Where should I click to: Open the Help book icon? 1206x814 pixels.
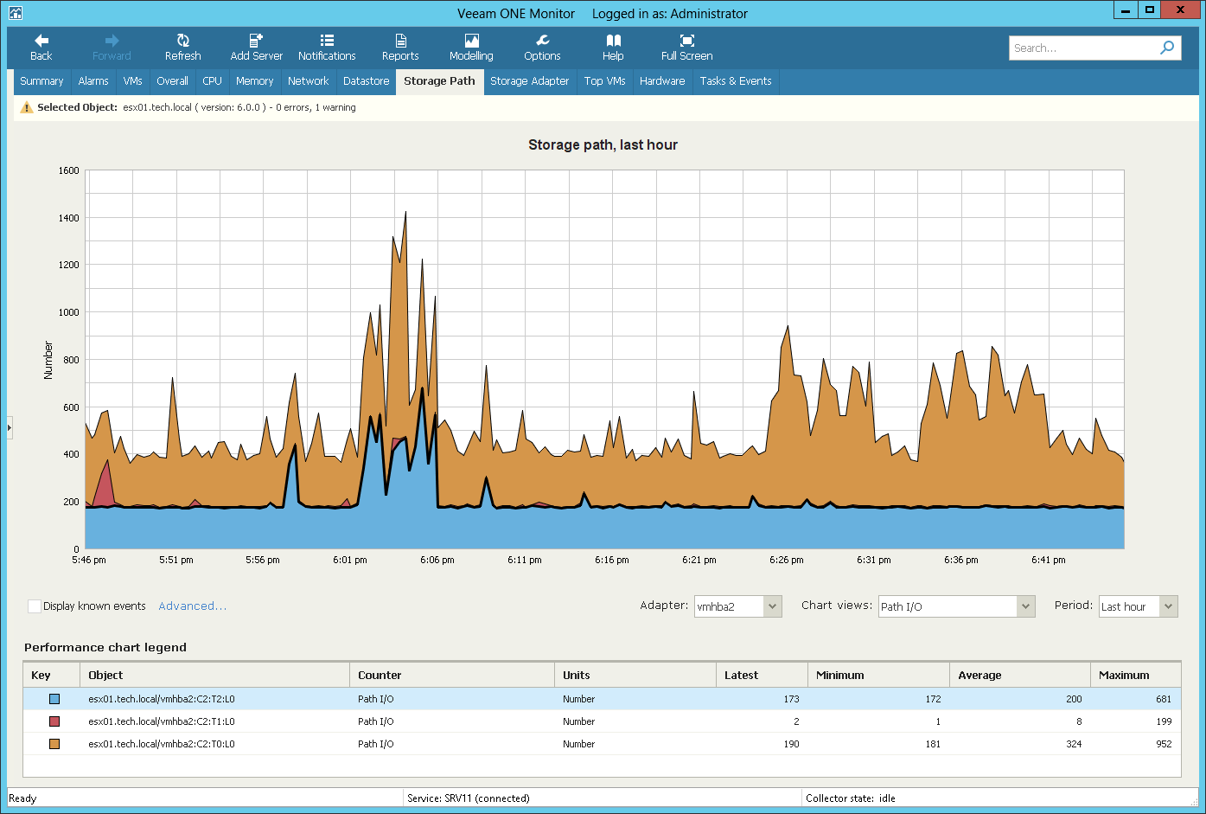[x=613, y=41]
